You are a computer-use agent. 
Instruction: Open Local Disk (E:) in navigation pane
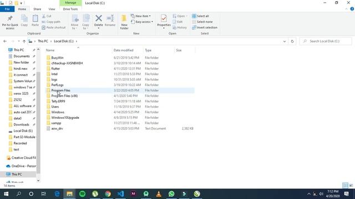point(23,131)
